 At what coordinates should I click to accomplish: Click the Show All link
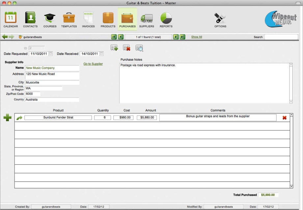197,37
